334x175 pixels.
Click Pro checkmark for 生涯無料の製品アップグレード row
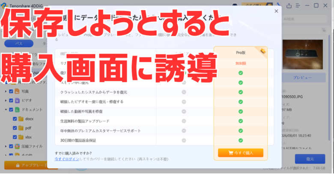[241, 121]
